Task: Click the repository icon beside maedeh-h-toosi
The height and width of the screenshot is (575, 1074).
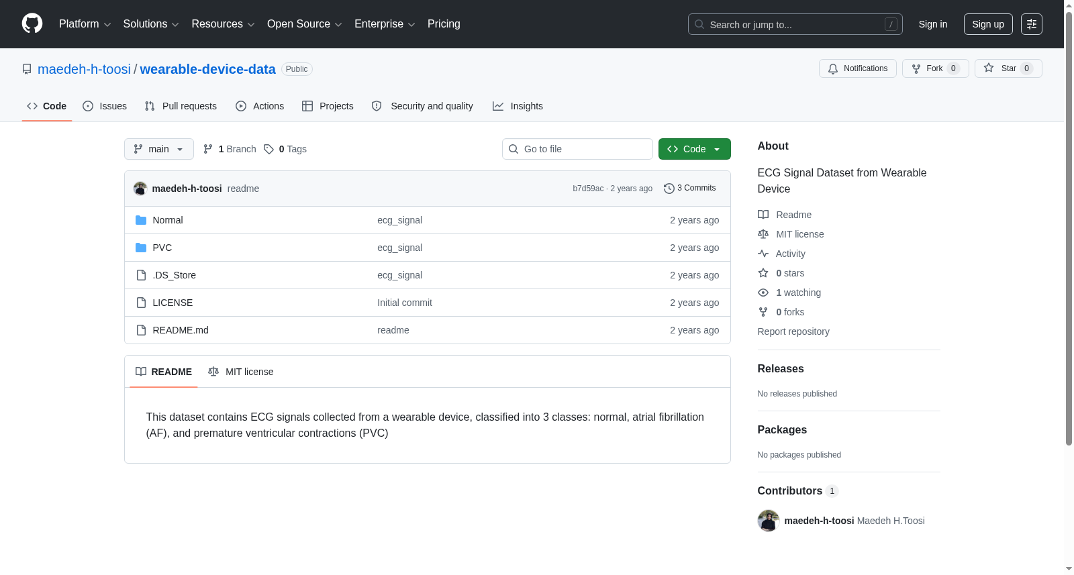Action: tap(27, 69)
